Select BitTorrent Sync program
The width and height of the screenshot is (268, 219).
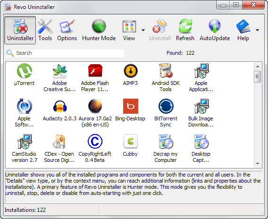[166, 113]
